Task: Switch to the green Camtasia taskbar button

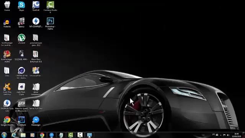Action: coord(70,135)
